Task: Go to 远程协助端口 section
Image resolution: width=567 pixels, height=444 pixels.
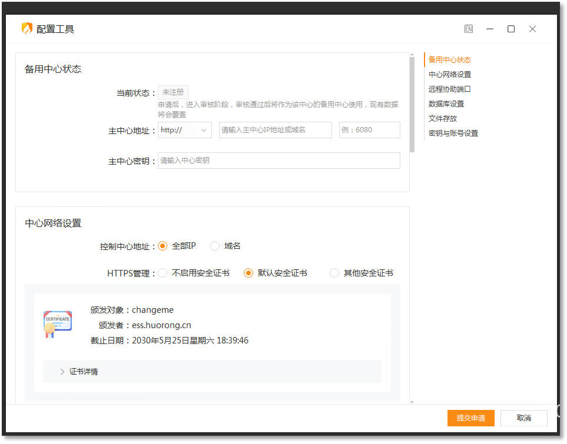Action: pos(449,89)
